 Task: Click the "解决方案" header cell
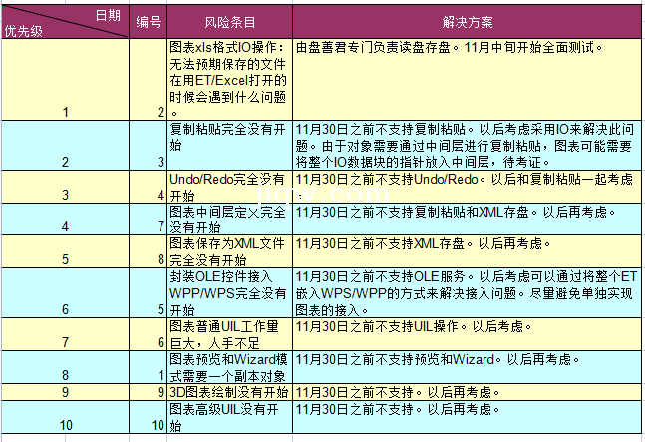467,20
